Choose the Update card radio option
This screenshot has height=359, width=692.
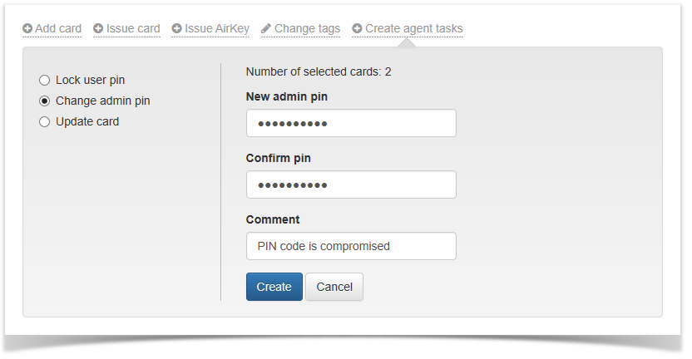click(45, 122)
